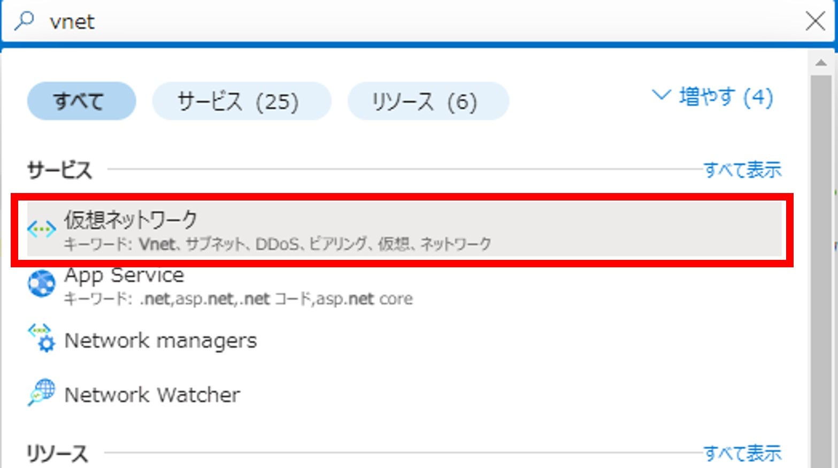The height and width of the screenshot is (468, 838).
Task: Select the Network Watcher result
Action: [x=152, y=395]
